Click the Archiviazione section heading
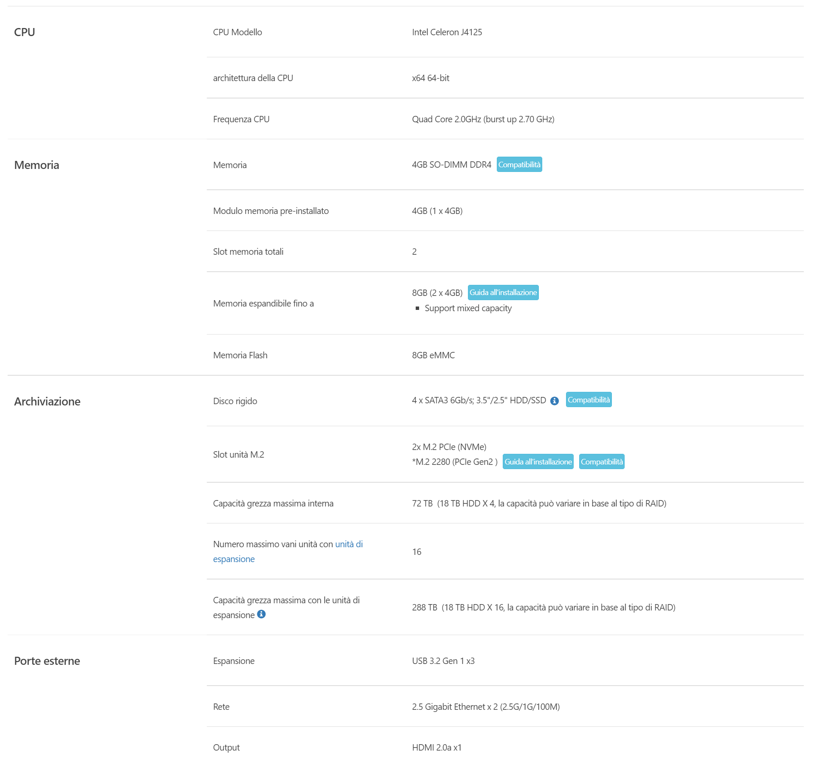The height and width of the screenshot is (765, 814). click(47, 402)
